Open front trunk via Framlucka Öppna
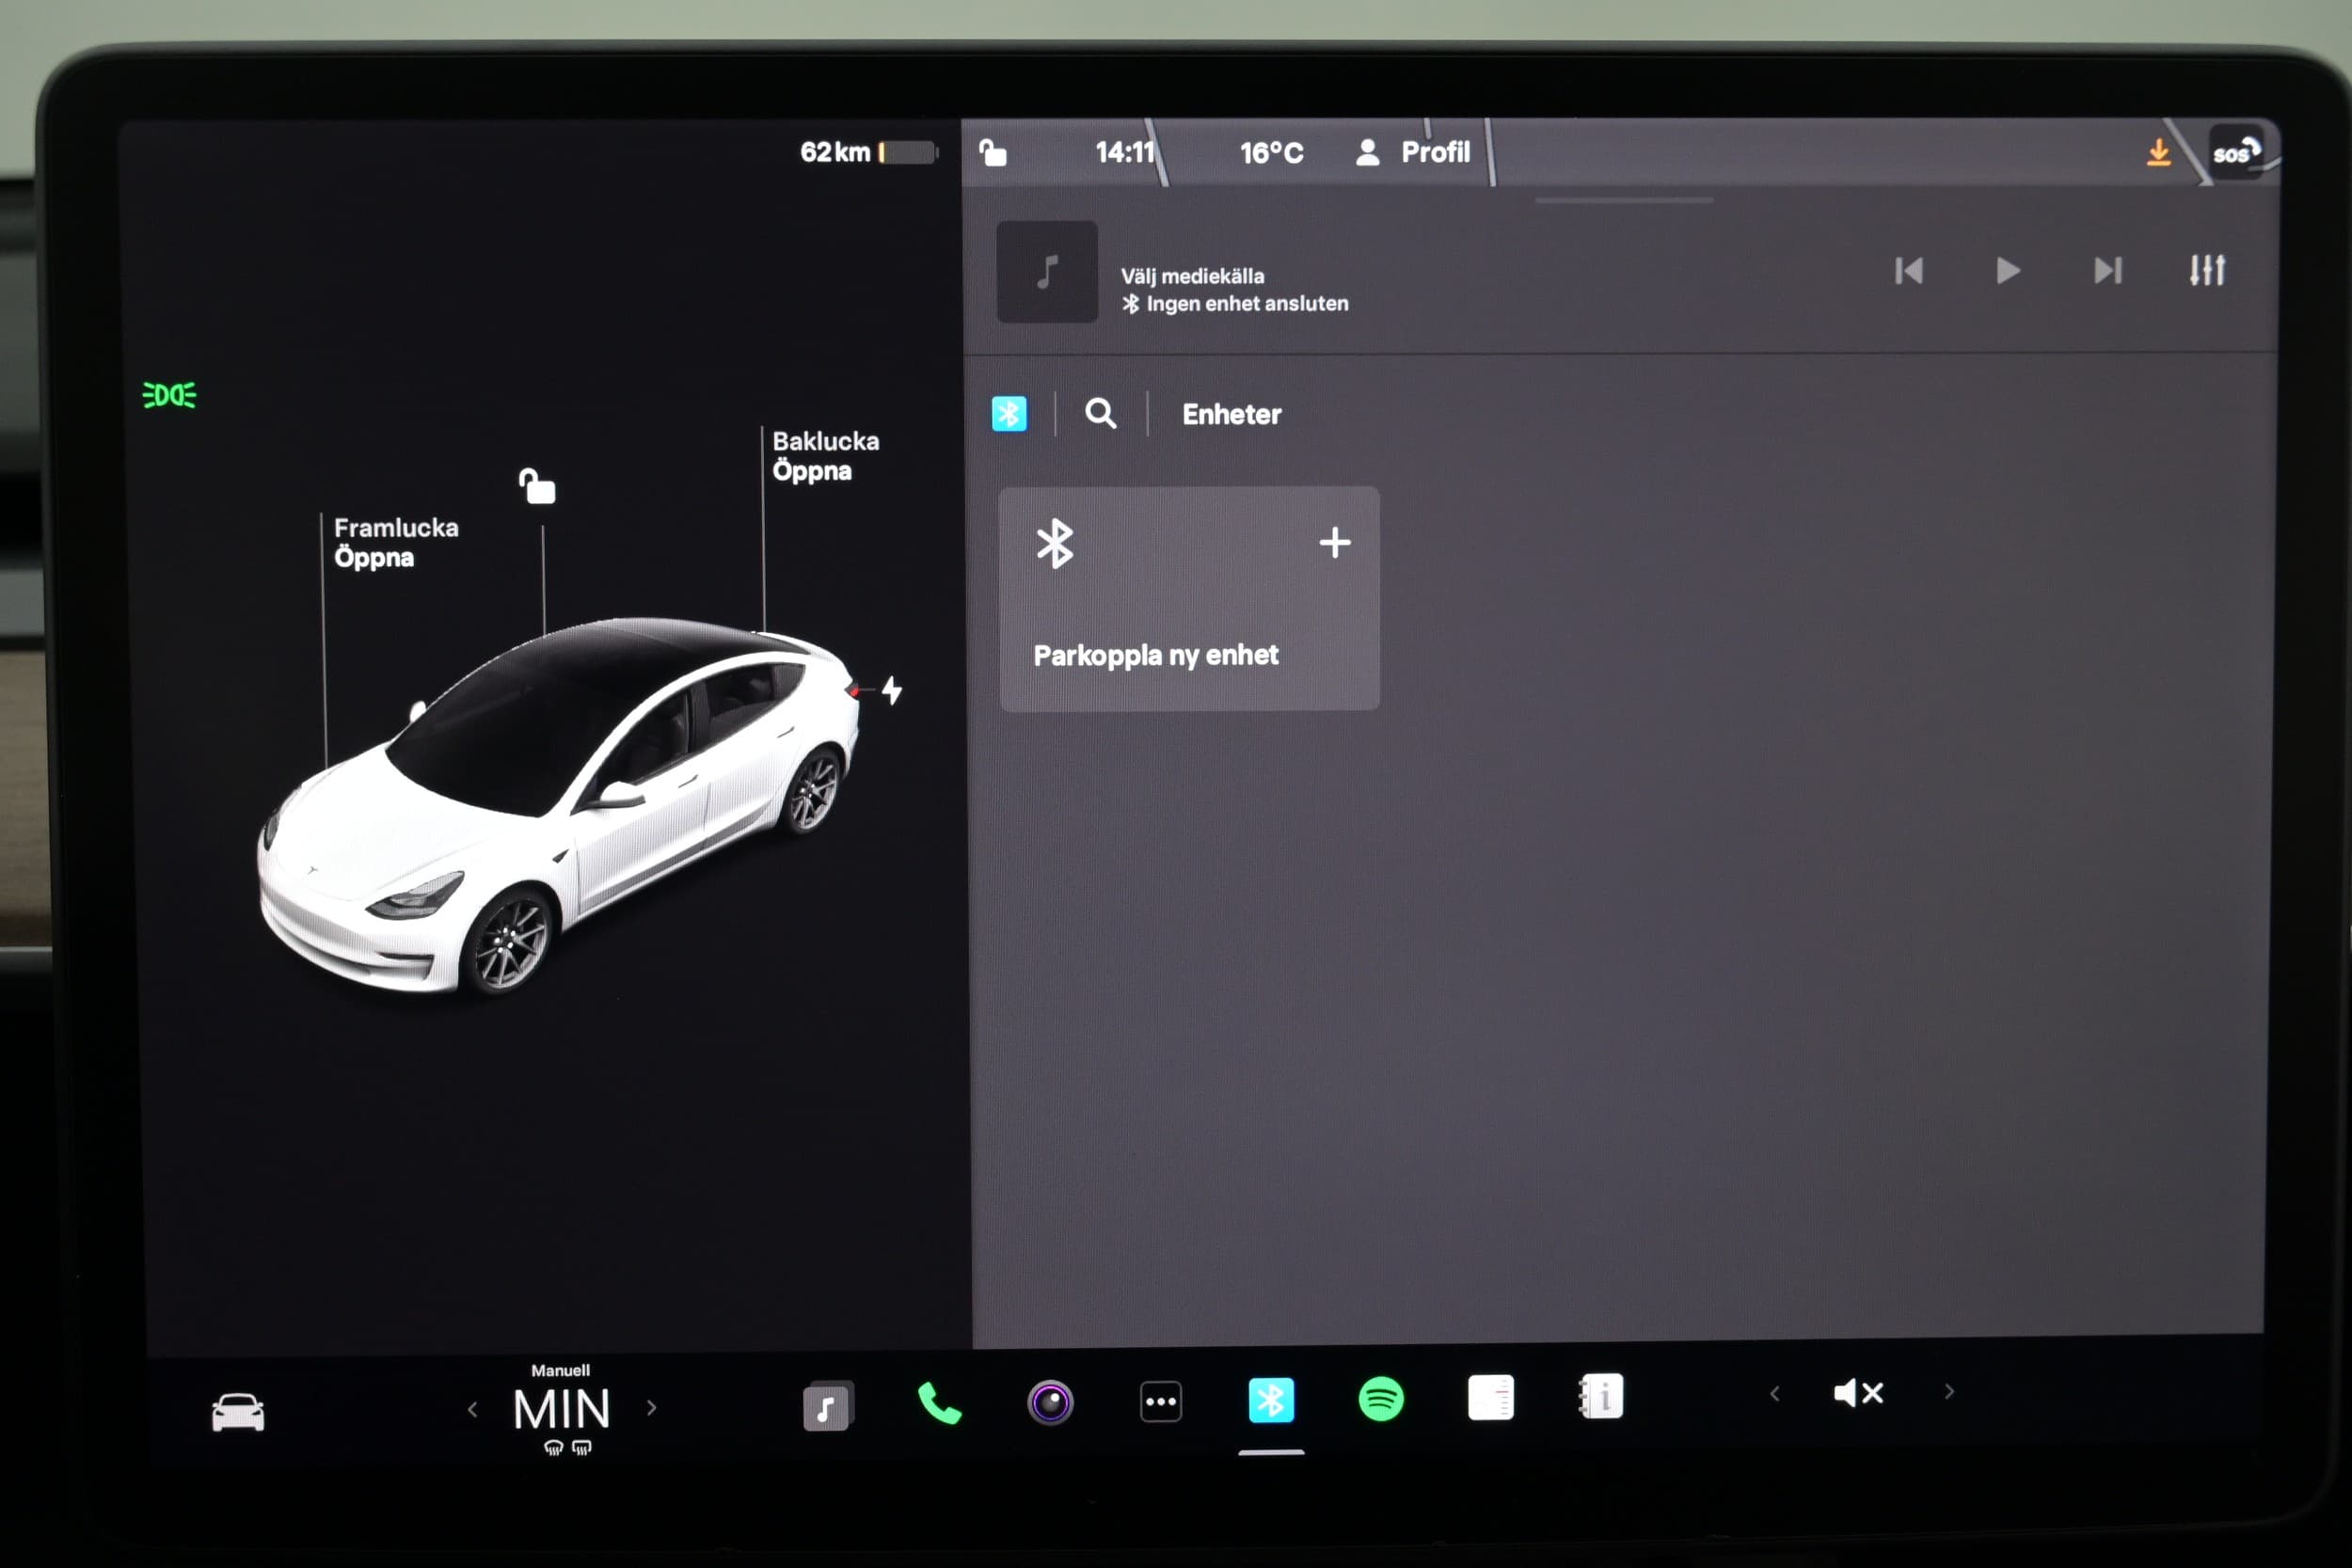Image resolution: width=2352 pixels, height=1568 pixels. pyautogui.click(x=396, y=542)
